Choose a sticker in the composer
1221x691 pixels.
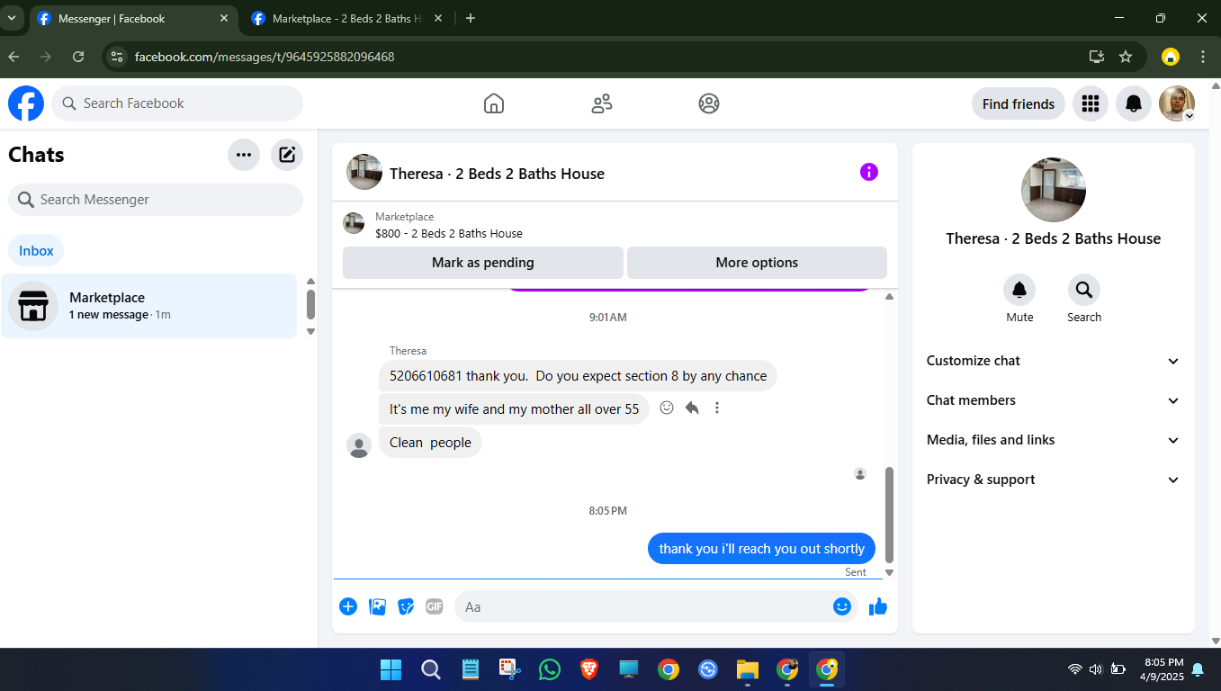[x=406, y=606]
